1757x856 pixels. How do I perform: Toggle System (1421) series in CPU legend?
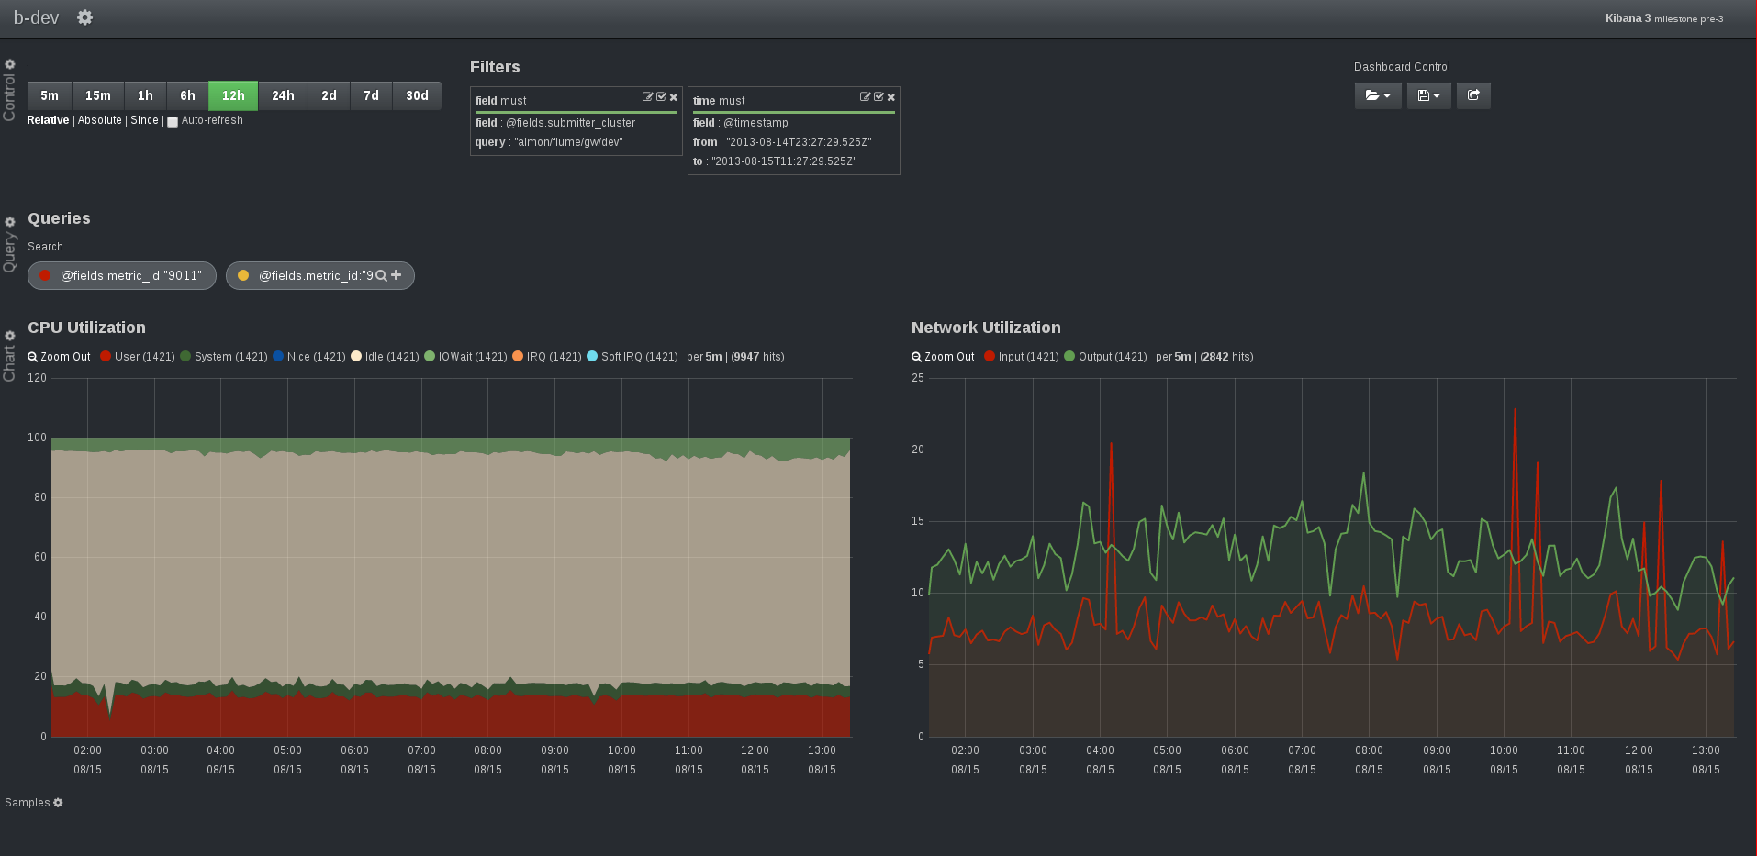[224, 357]
